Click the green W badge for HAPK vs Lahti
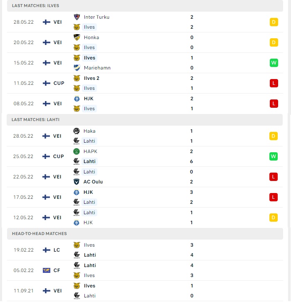 click(x=273, y=156)
